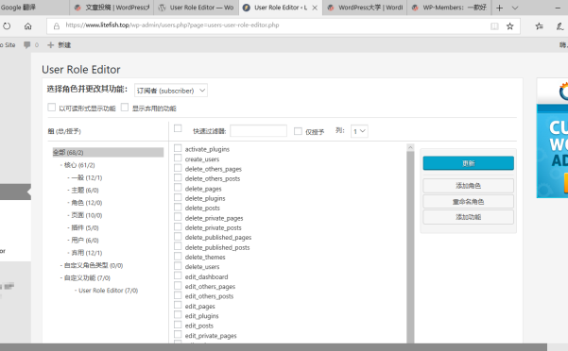Screen dimensions: 568x351
Task: Click the 添加功能 add capability button
Action: [468, 217]
